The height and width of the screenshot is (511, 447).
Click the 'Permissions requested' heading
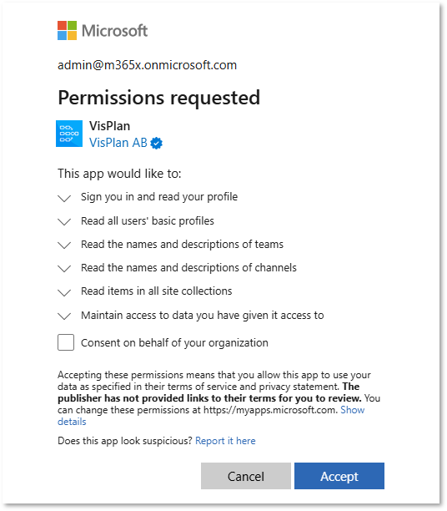pos(159,98)
